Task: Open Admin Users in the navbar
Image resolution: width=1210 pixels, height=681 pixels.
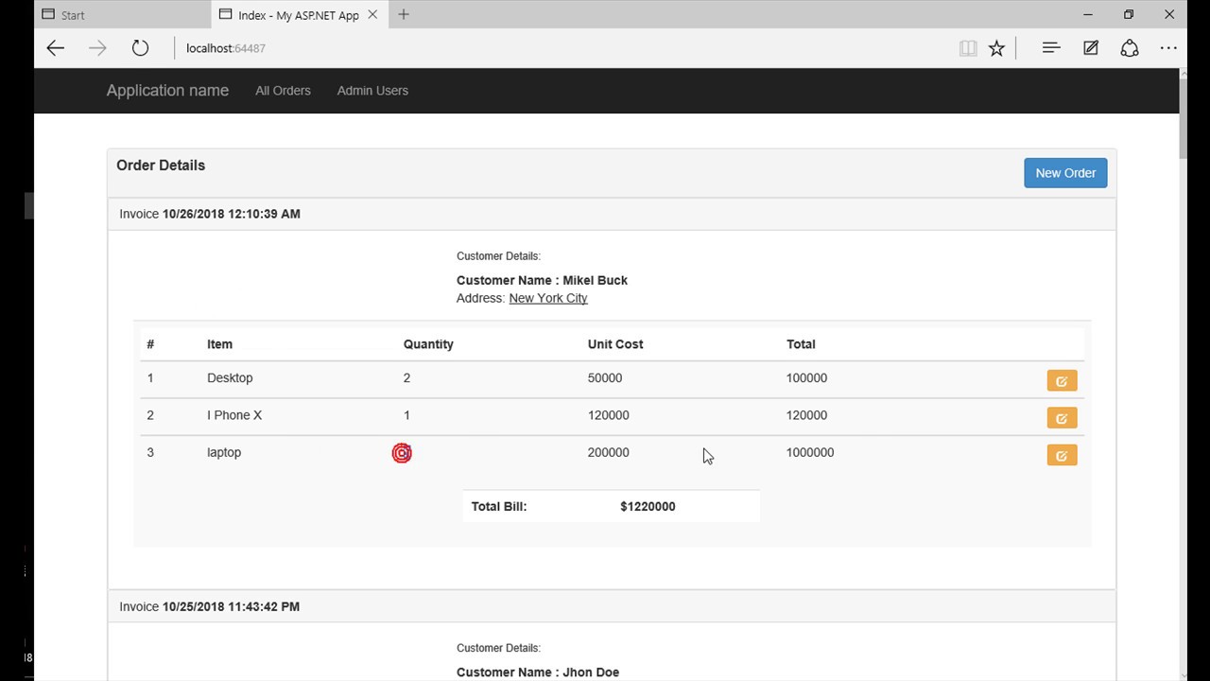Action: point(372,91)
